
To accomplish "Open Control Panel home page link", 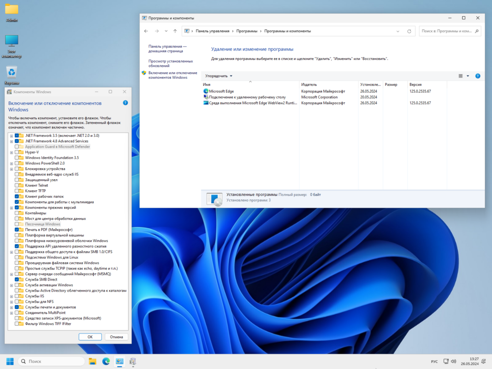I will tap(167, 49).
